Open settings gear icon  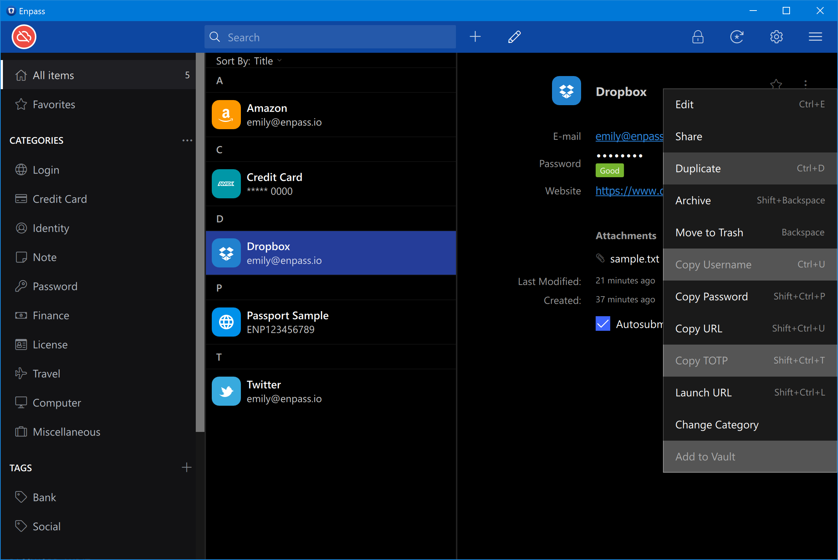point(776,37)
